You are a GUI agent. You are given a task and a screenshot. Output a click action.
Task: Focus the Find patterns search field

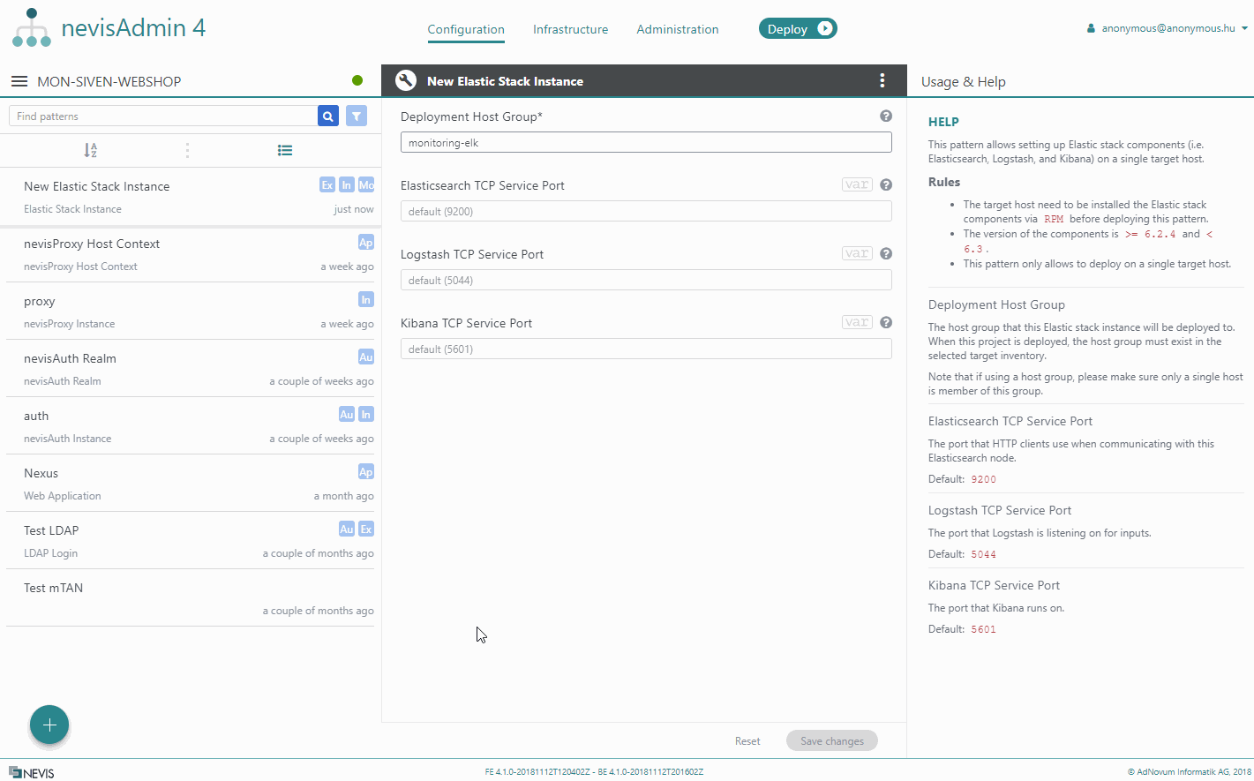tap(163, 116)
